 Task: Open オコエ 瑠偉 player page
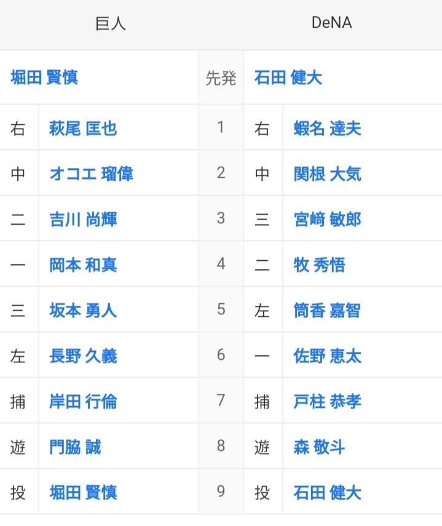tap(91, 173)
